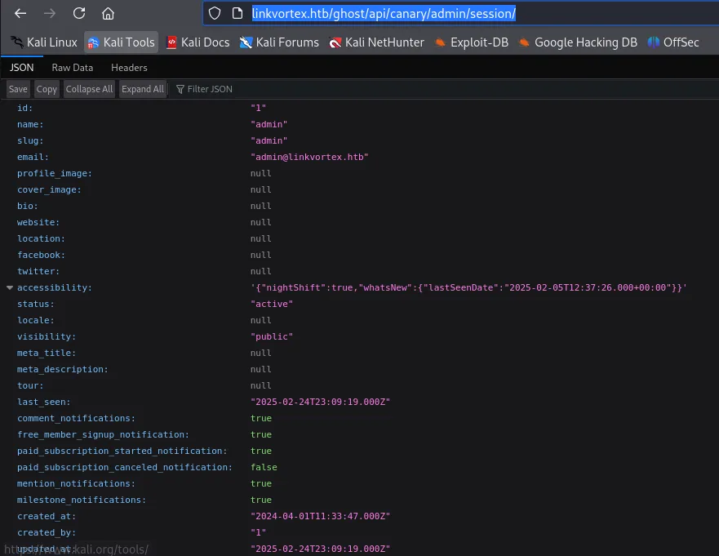Open the tracking protection shield icon

215,13
